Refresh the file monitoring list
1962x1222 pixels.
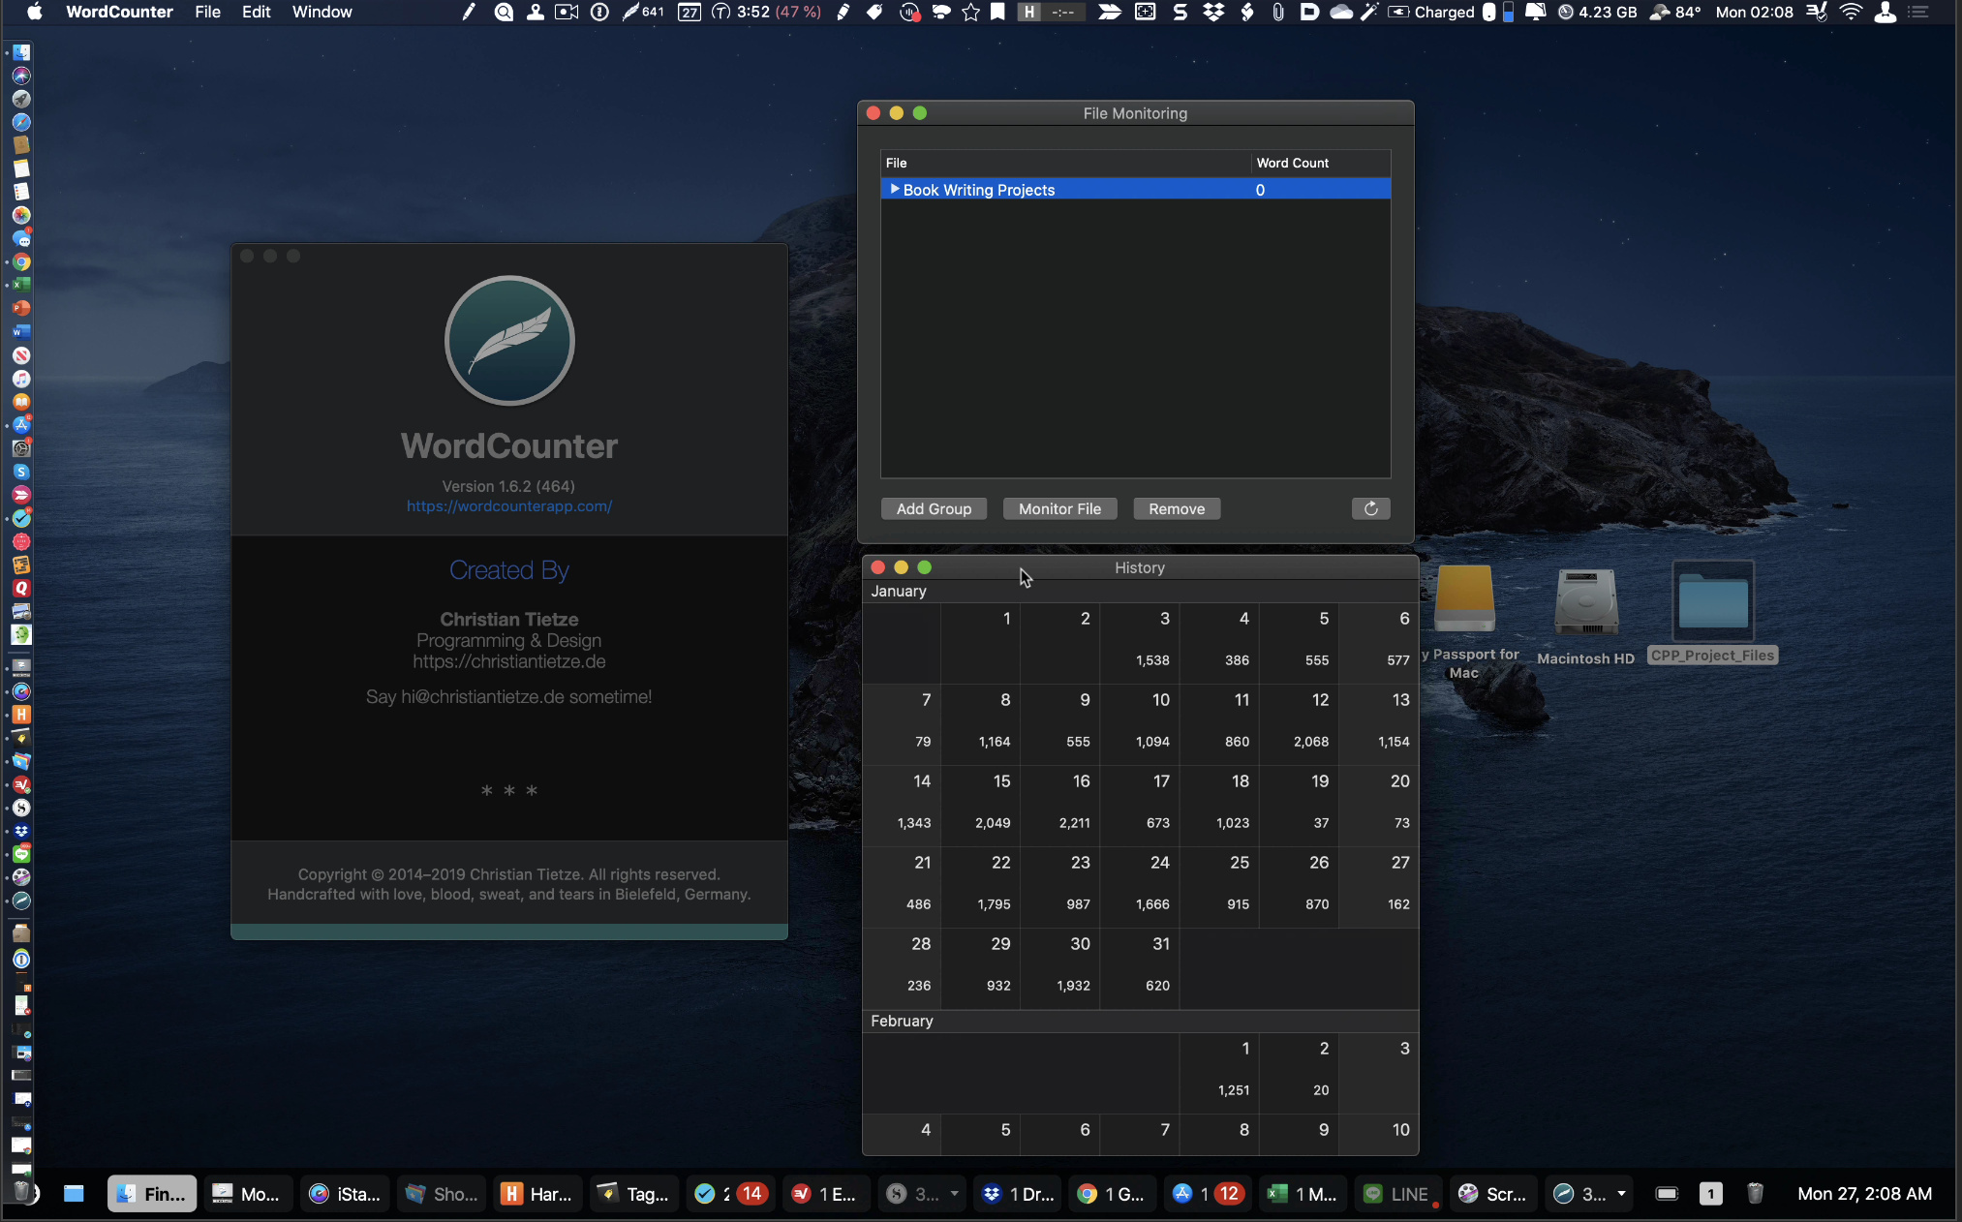pyautogui.click(x=1370, y=509)
